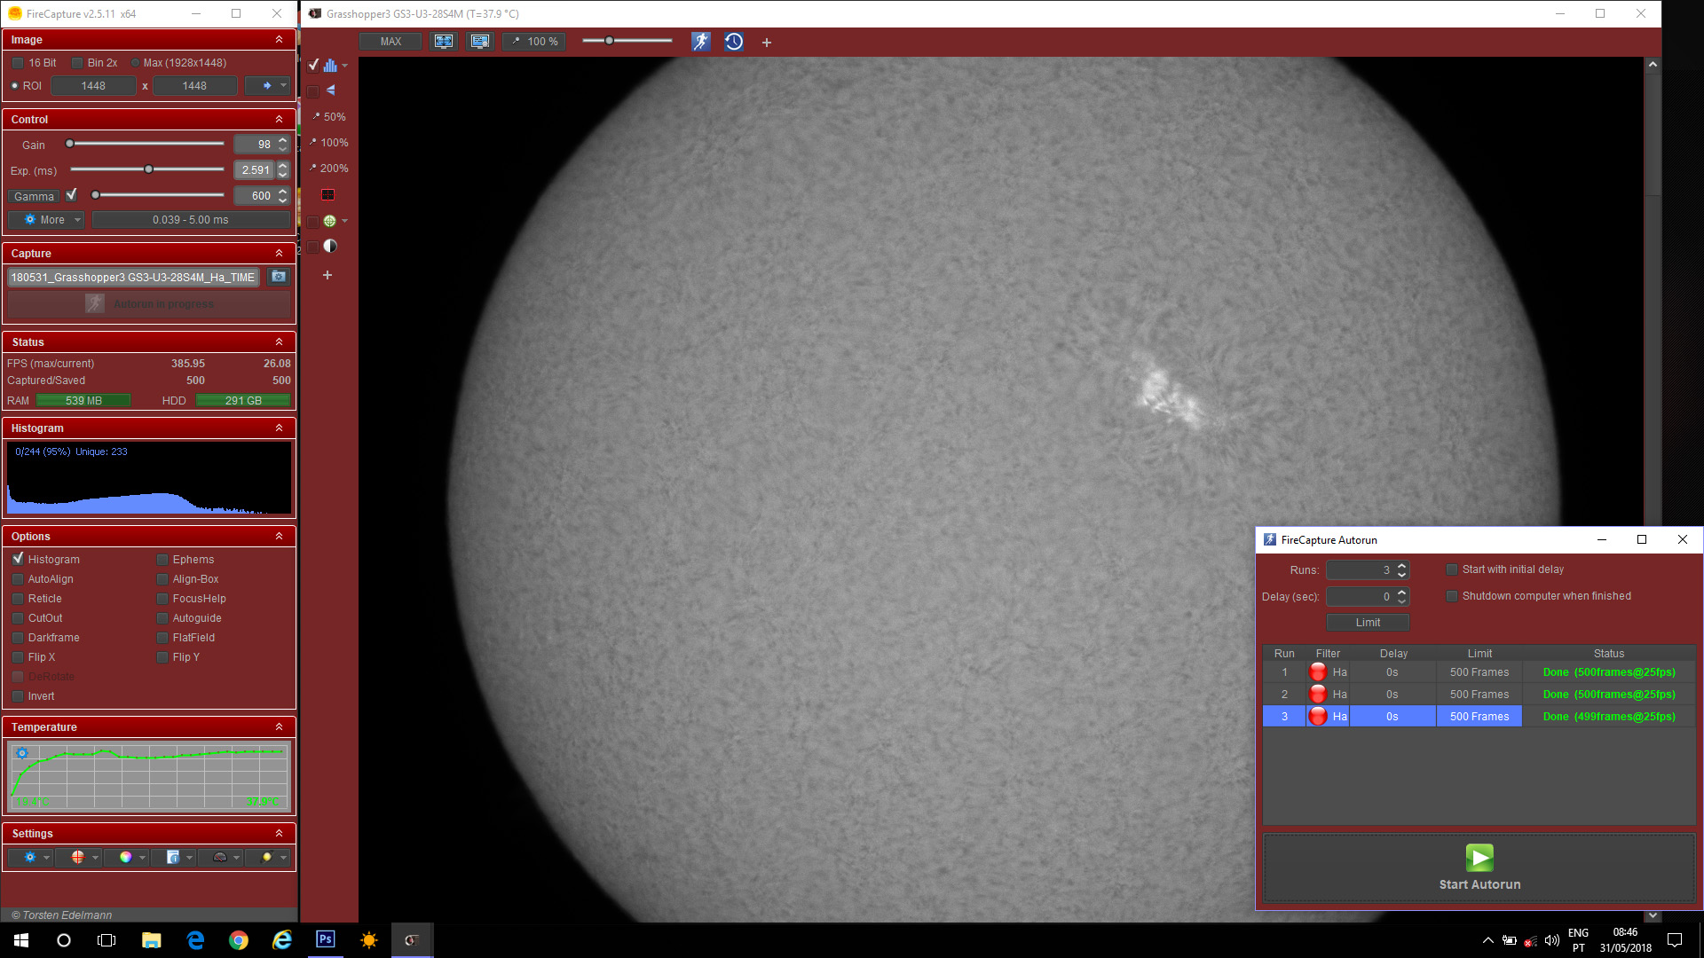Open File Explorer from the taskbar

152,940
